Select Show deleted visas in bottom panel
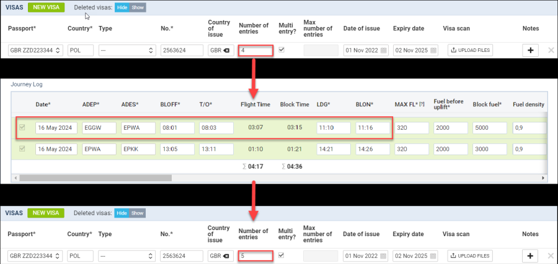 click(137, 213)
